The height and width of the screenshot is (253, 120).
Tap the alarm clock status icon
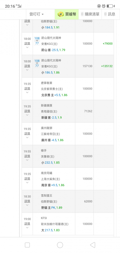pos(104,6)
